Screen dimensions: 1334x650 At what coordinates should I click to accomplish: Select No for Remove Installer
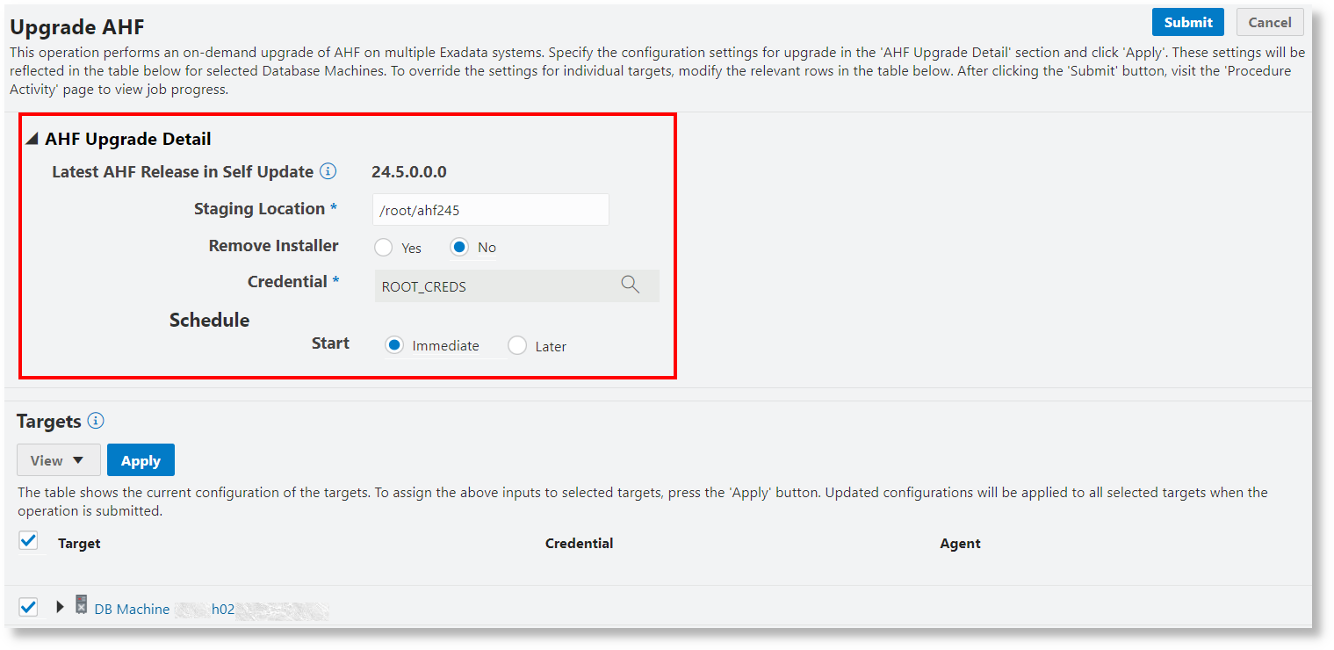pos(459,248)
